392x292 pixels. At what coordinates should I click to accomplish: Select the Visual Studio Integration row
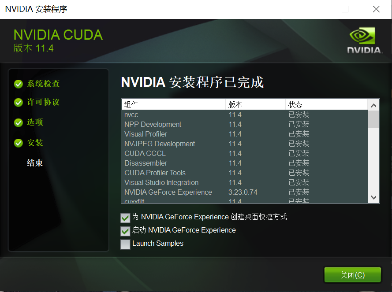pos(245,183)
